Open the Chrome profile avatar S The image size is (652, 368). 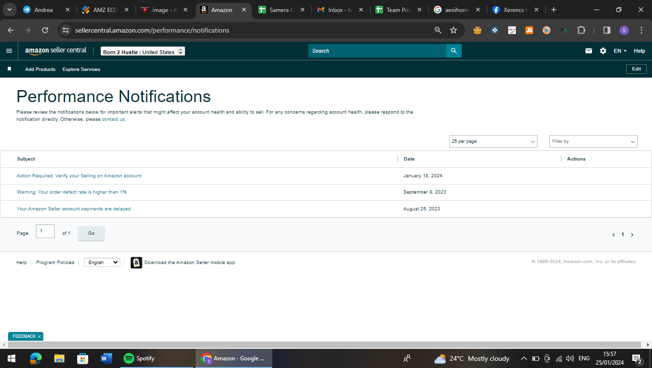(624, 30)
